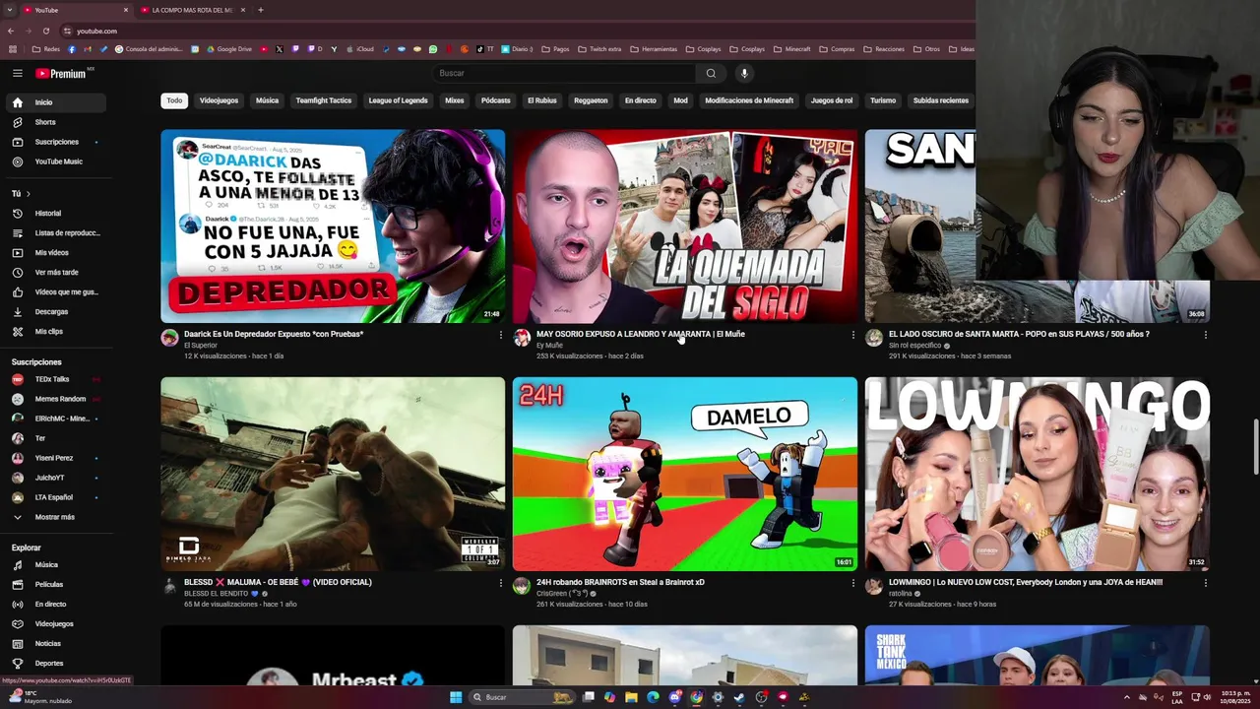Go back with the browser arrow
The height and width of the screenshot is (709, 1260).
click(x=11, y=31)
